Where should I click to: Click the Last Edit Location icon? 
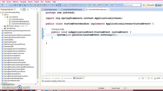point(101,5)
